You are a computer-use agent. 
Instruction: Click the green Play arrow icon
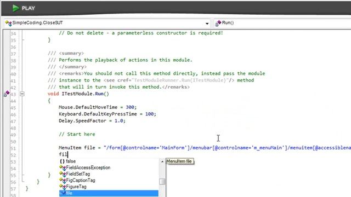pyautogui.click(x=16, y=8)
